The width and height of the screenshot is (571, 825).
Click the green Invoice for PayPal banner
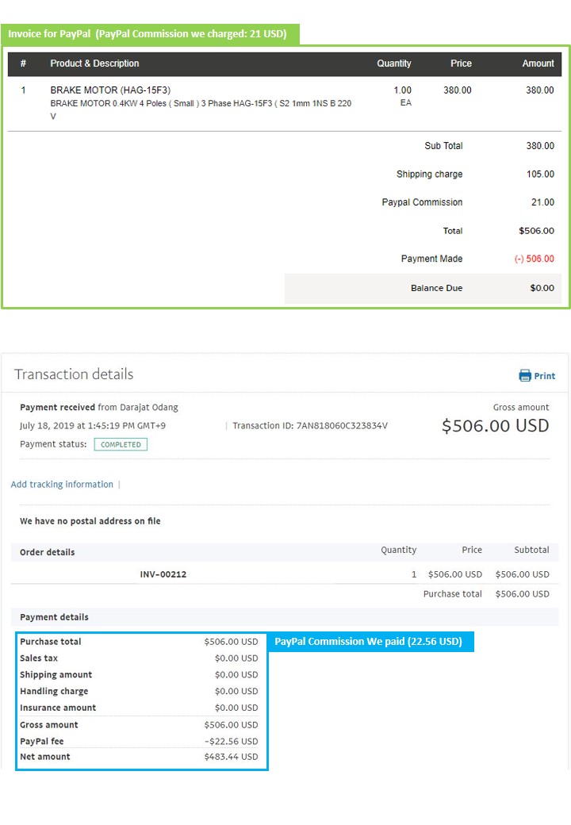coord(150,34)
